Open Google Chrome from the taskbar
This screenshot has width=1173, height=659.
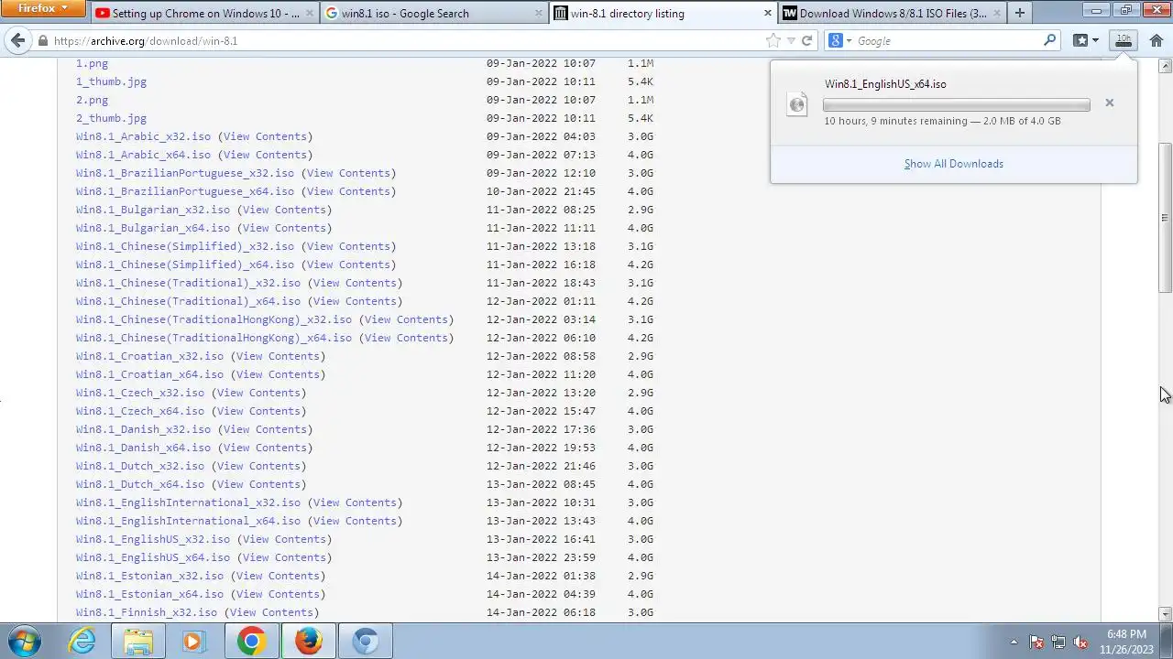[251, 641]
